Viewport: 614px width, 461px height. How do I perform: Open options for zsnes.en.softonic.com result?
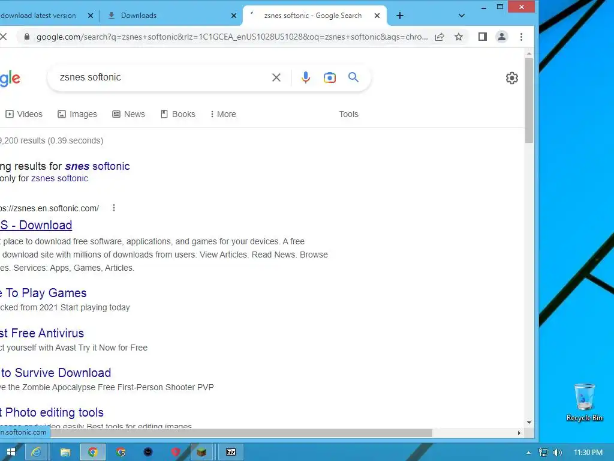113,208
